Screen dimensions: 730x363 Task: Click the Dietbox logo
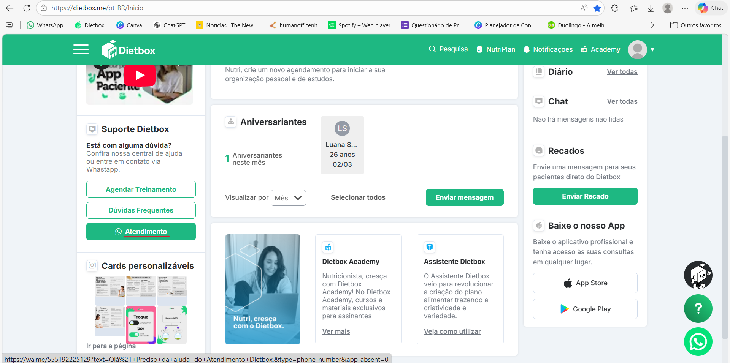(129, 50)
